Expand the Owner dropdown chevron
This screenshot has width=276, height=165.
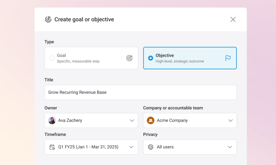pos(132,121)
